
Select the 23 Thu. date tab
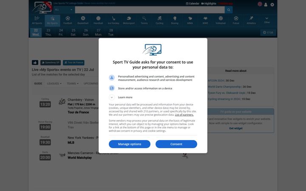pyautogui.click(x=48, y=32)
